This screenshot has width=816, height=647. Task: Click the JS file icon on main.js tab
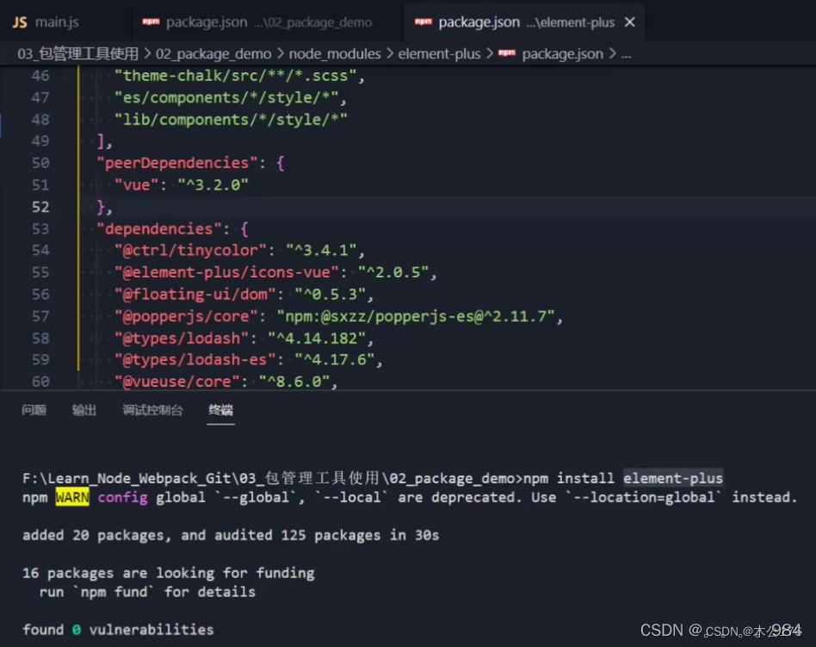coord(20,22)
